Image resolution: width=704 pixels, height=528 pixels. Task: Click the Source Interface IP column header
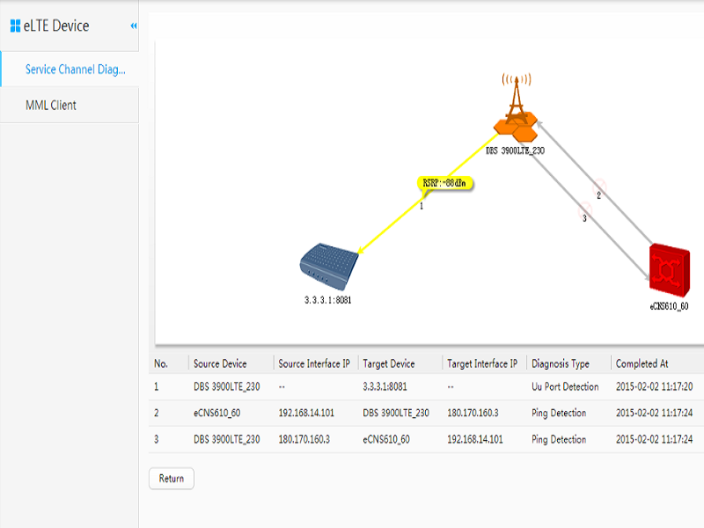[x=314, y=363]
